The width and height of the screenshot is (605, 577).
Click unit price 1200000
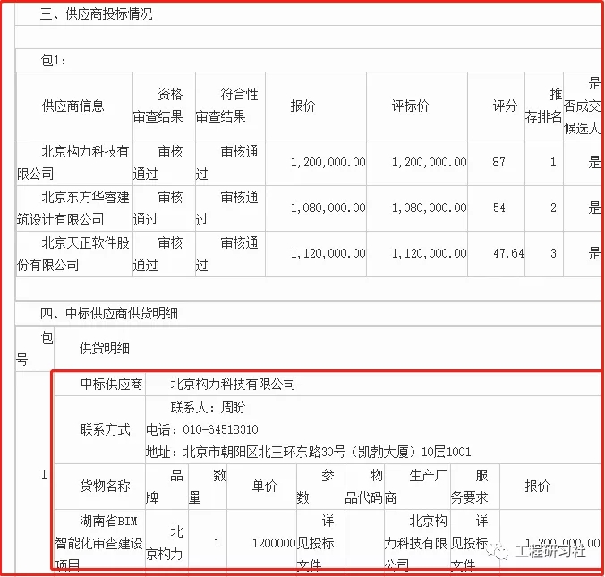274,543
